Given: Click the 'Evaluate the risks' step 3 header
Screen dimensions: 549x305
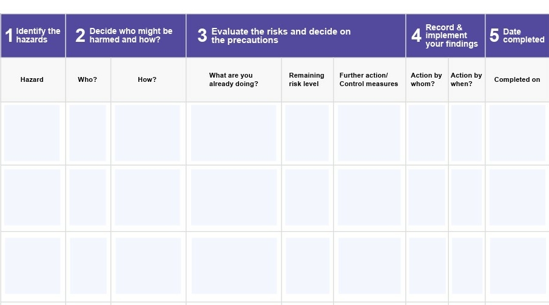Looking at the screenshot, I should pos(296,35).
